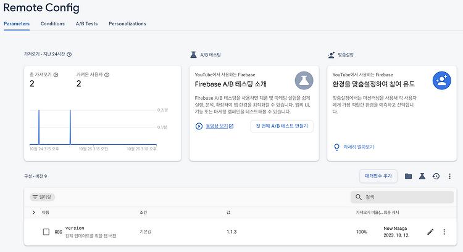Click the 강제 업데이트를 위한 앱 버전 description
This screenshot has width=463, height=252.
pos(91,236)
